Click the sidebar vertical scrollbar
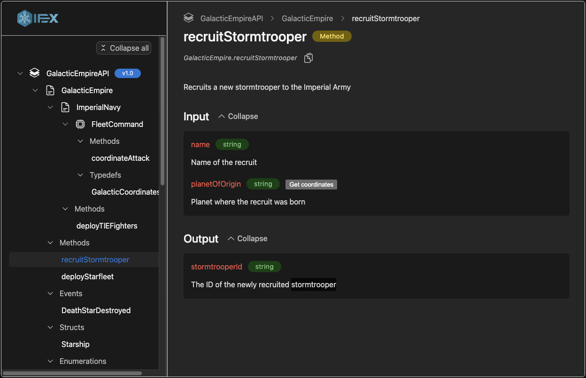This screenshot has height=378, width=586. [162, 111]
